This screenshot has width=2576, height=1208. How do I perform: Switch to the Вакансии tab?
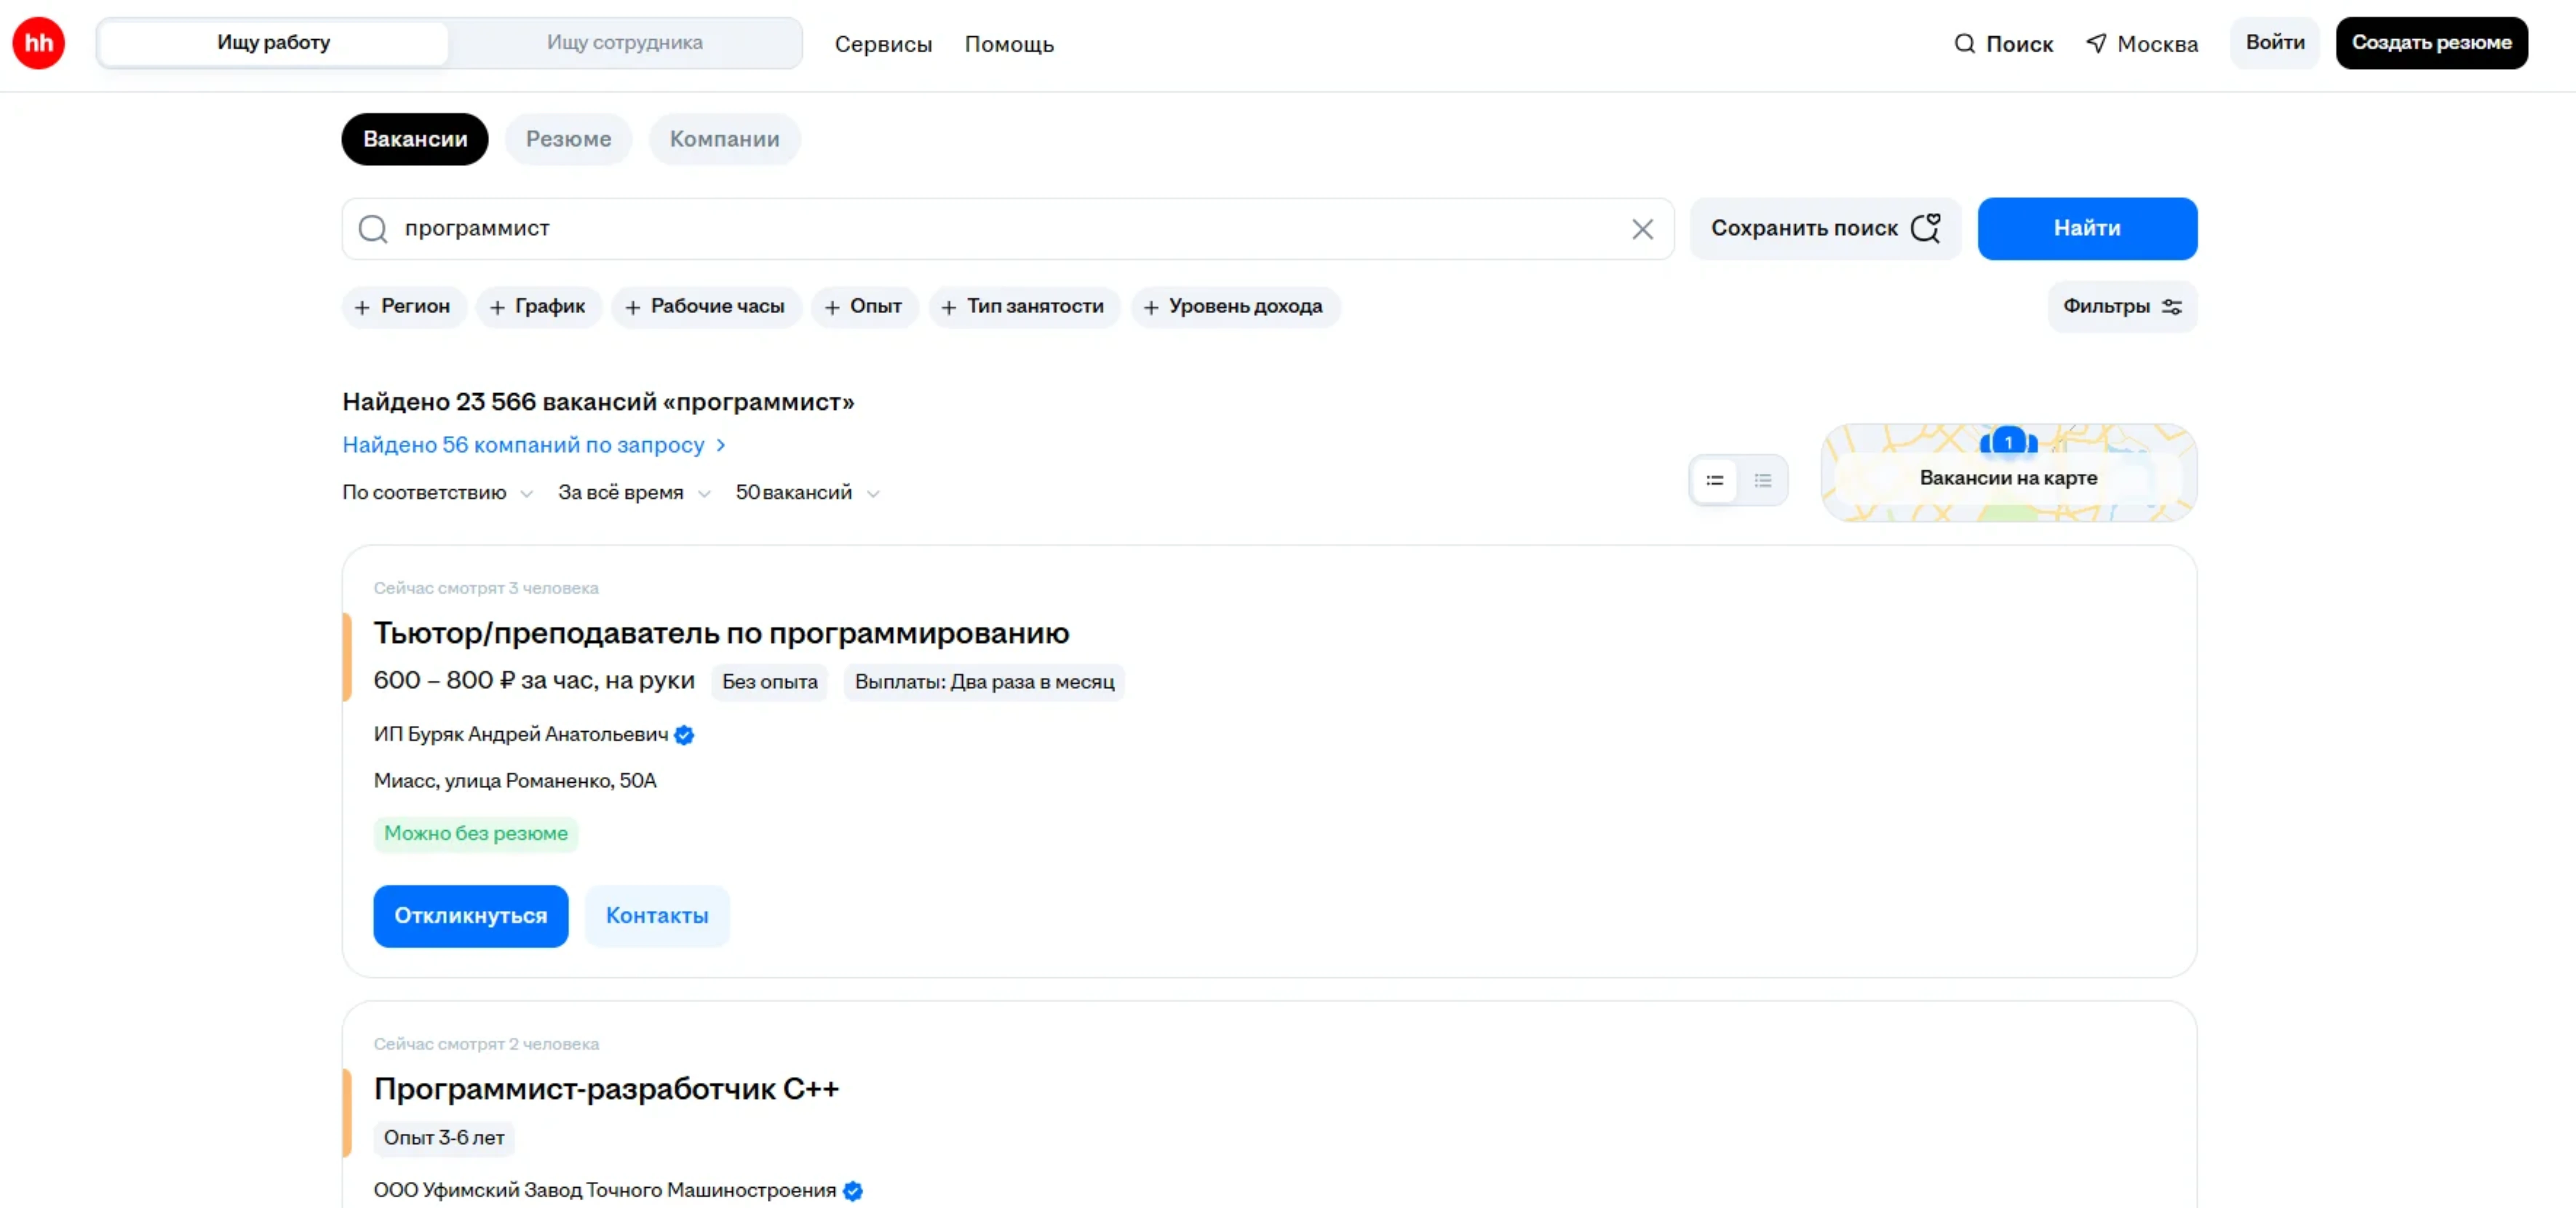pos(415,139)
